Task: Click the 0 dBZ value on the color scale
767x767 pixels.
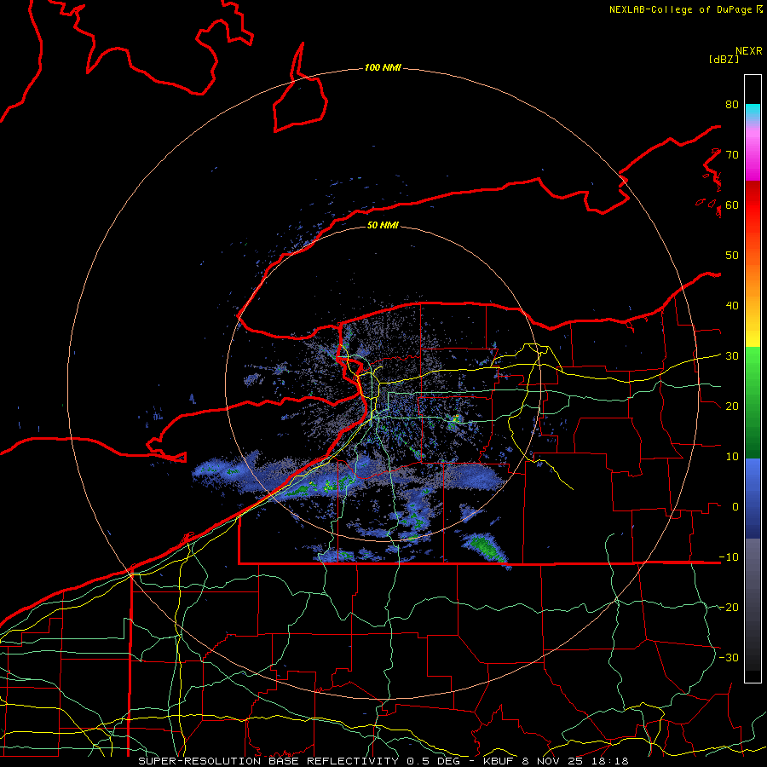Action: point(735,507)
